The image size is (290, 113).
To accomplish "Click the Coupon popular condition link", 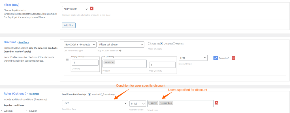I will [33, 111].
